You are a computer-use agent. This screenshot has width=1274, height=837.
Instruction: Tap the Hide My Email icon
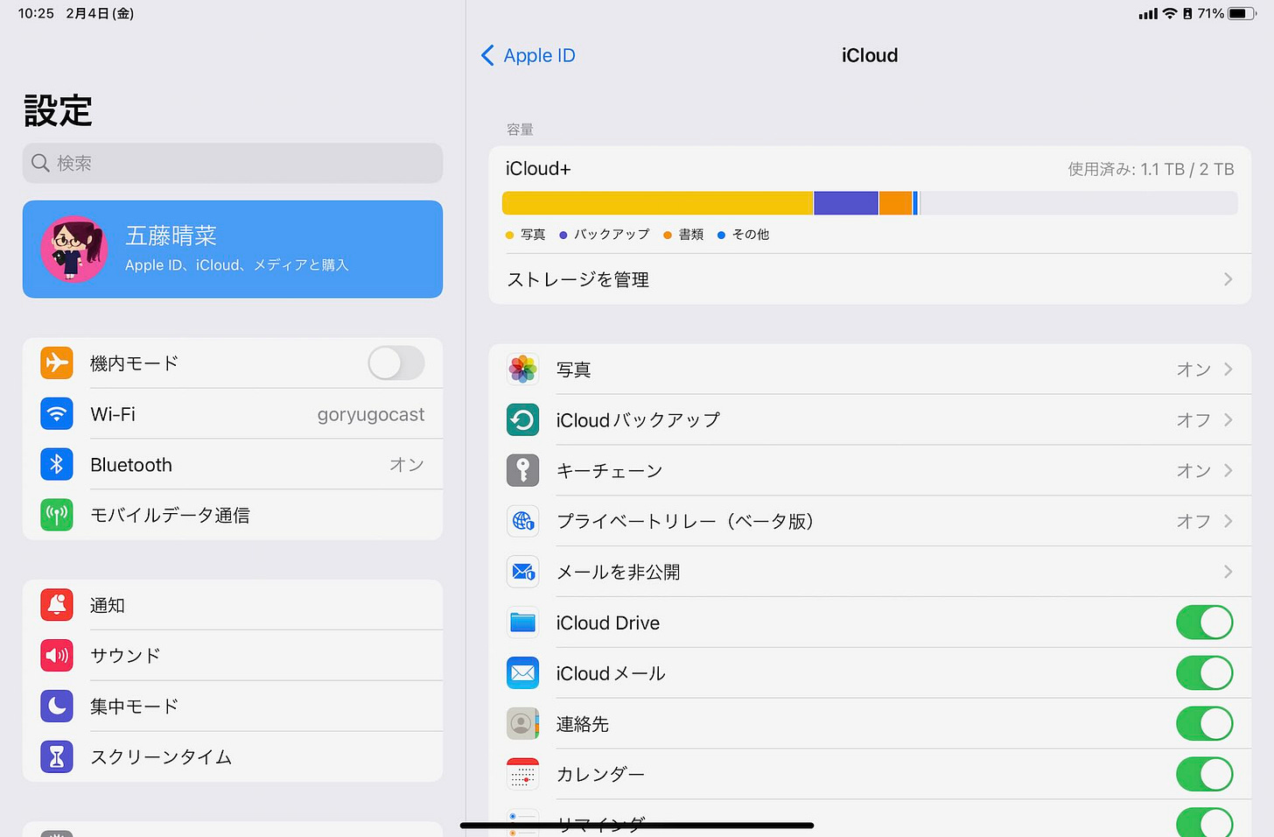[523, 572]
